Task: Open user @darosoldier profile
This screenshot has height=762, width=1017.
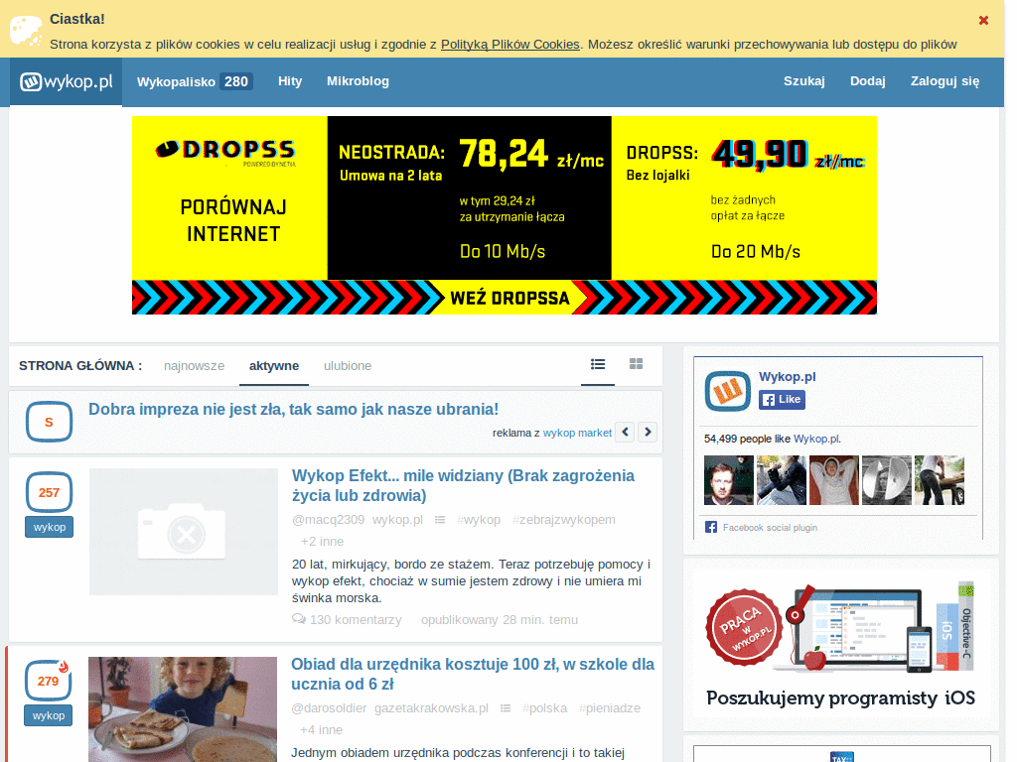Action: 329,708
